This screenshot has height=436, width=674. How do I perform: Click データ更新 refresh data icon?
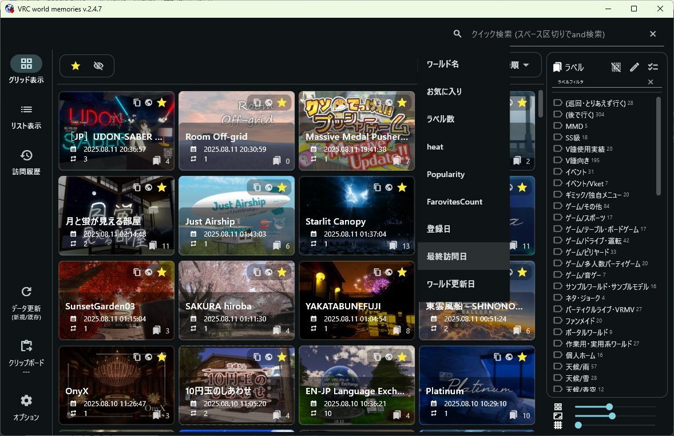[26, 292]
